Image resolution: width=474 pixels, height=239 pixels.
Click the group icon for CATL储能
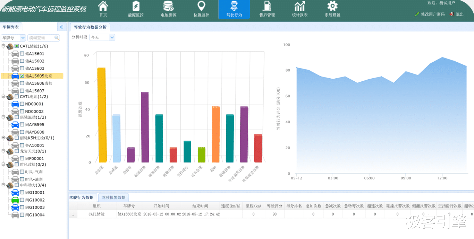click(x=10, y=46)
